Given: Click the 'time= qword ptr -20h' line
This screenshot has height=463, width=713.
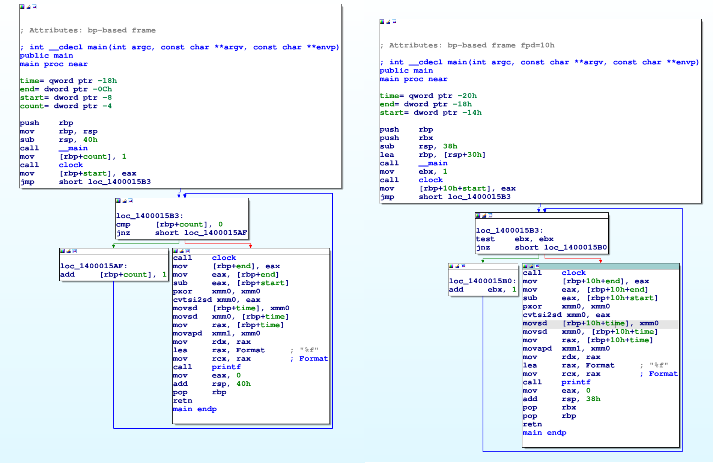Looking at the screenshot, I should (x=428, y=96).
